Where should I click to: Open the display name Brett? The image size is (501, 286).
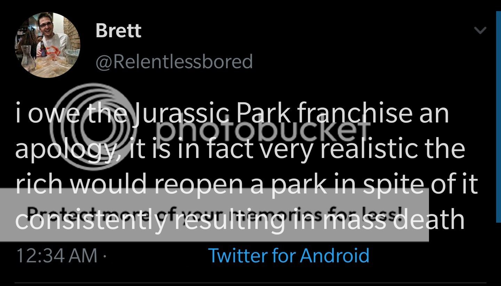[118, 31]
